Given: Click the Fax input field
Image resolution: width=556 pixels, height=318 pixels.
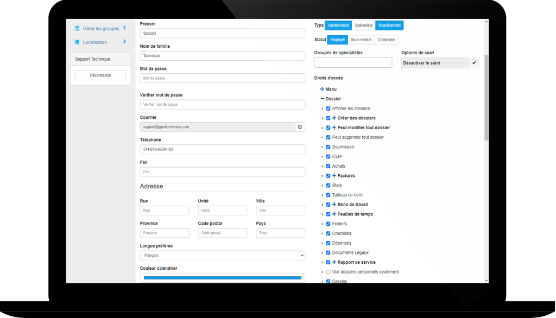Looking at the screenshot, I should tap(222, 171).
